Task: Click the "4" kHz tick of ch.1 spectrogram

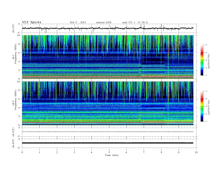Action: (20, 61)
